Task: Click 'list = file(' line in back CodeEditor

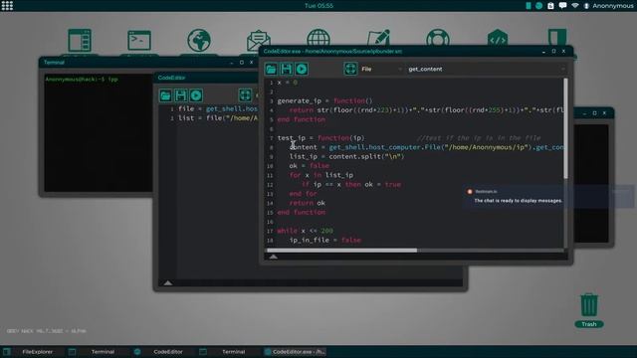Action: click(217, 118)
